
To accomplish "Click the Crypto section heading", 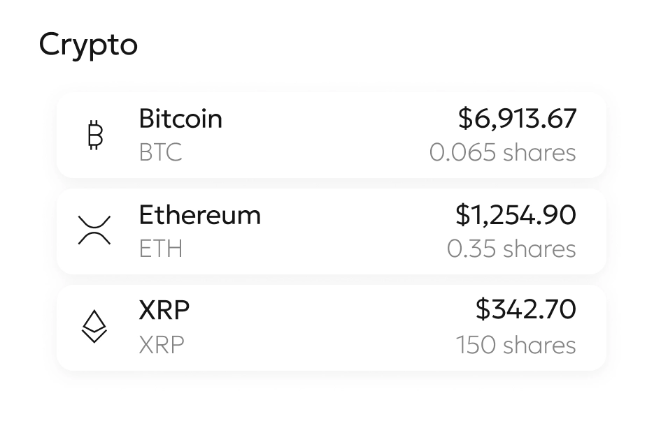I will click(88, 45).
